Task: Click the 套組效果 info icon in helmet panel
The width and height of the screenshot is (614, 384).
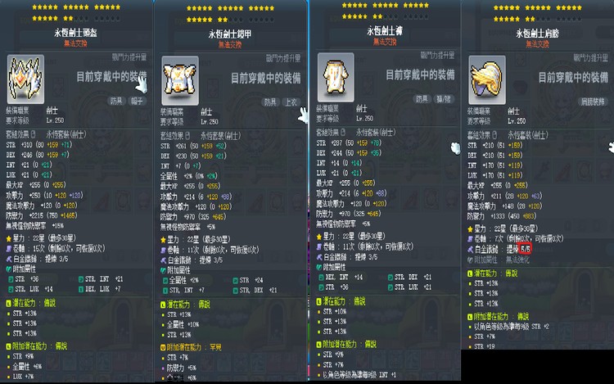Action: tap(34, 134)
